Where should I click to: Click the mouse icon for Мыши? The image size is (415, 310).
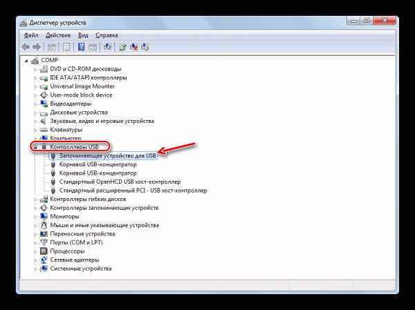click(44, 225)
